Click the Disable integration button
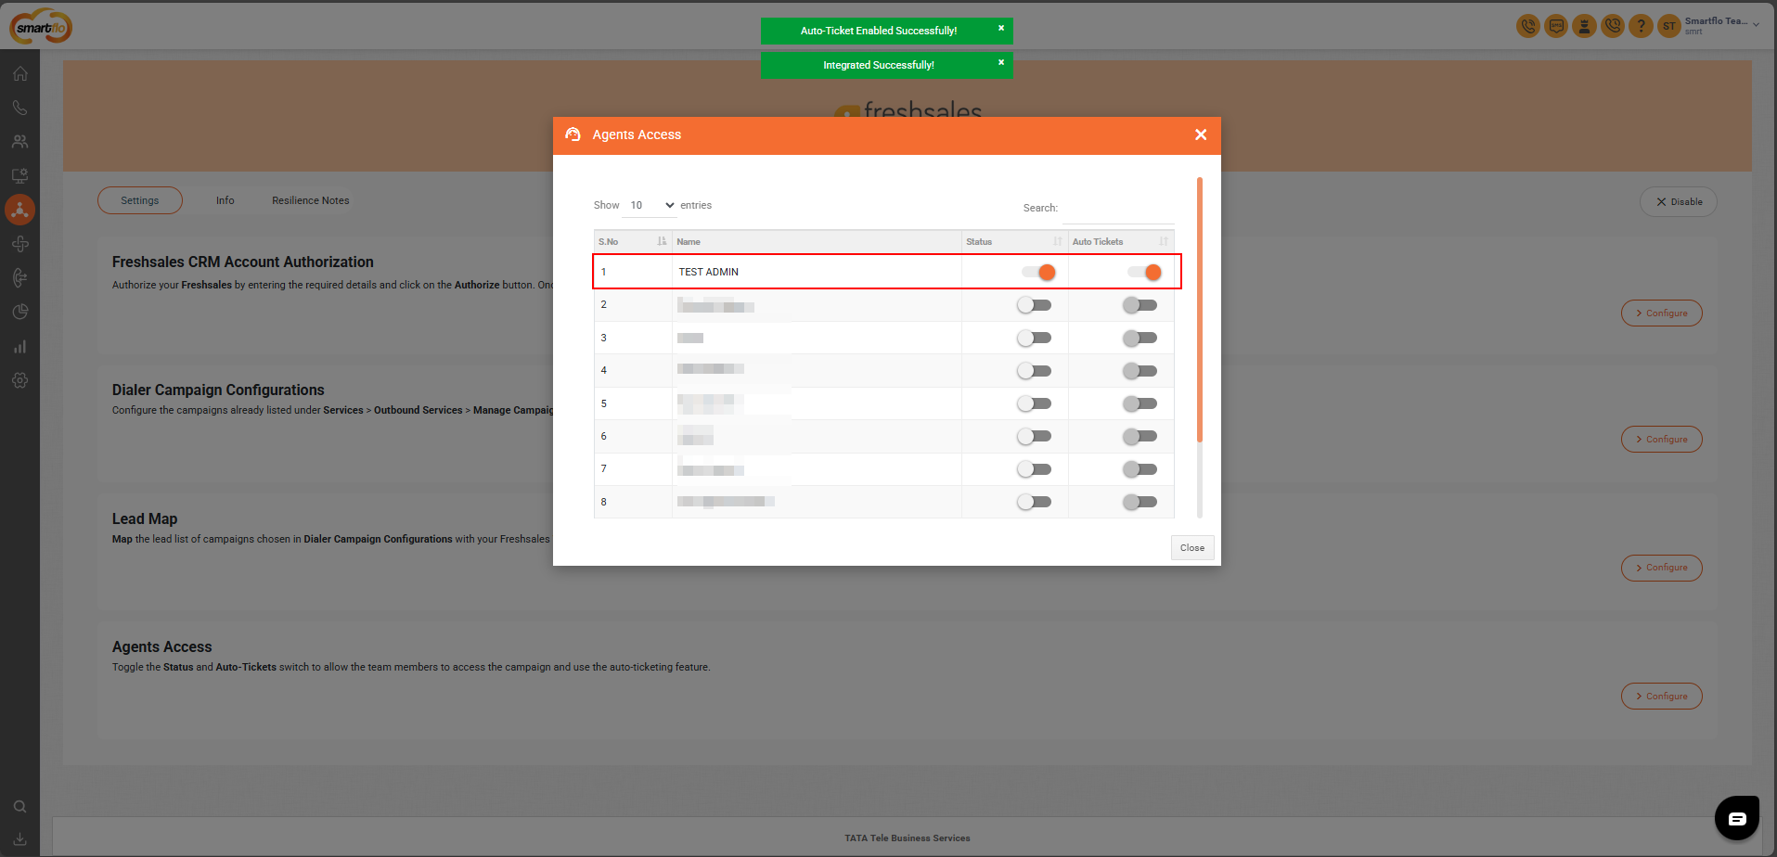Screen dimensions: 1777x857 point(1679,202)
